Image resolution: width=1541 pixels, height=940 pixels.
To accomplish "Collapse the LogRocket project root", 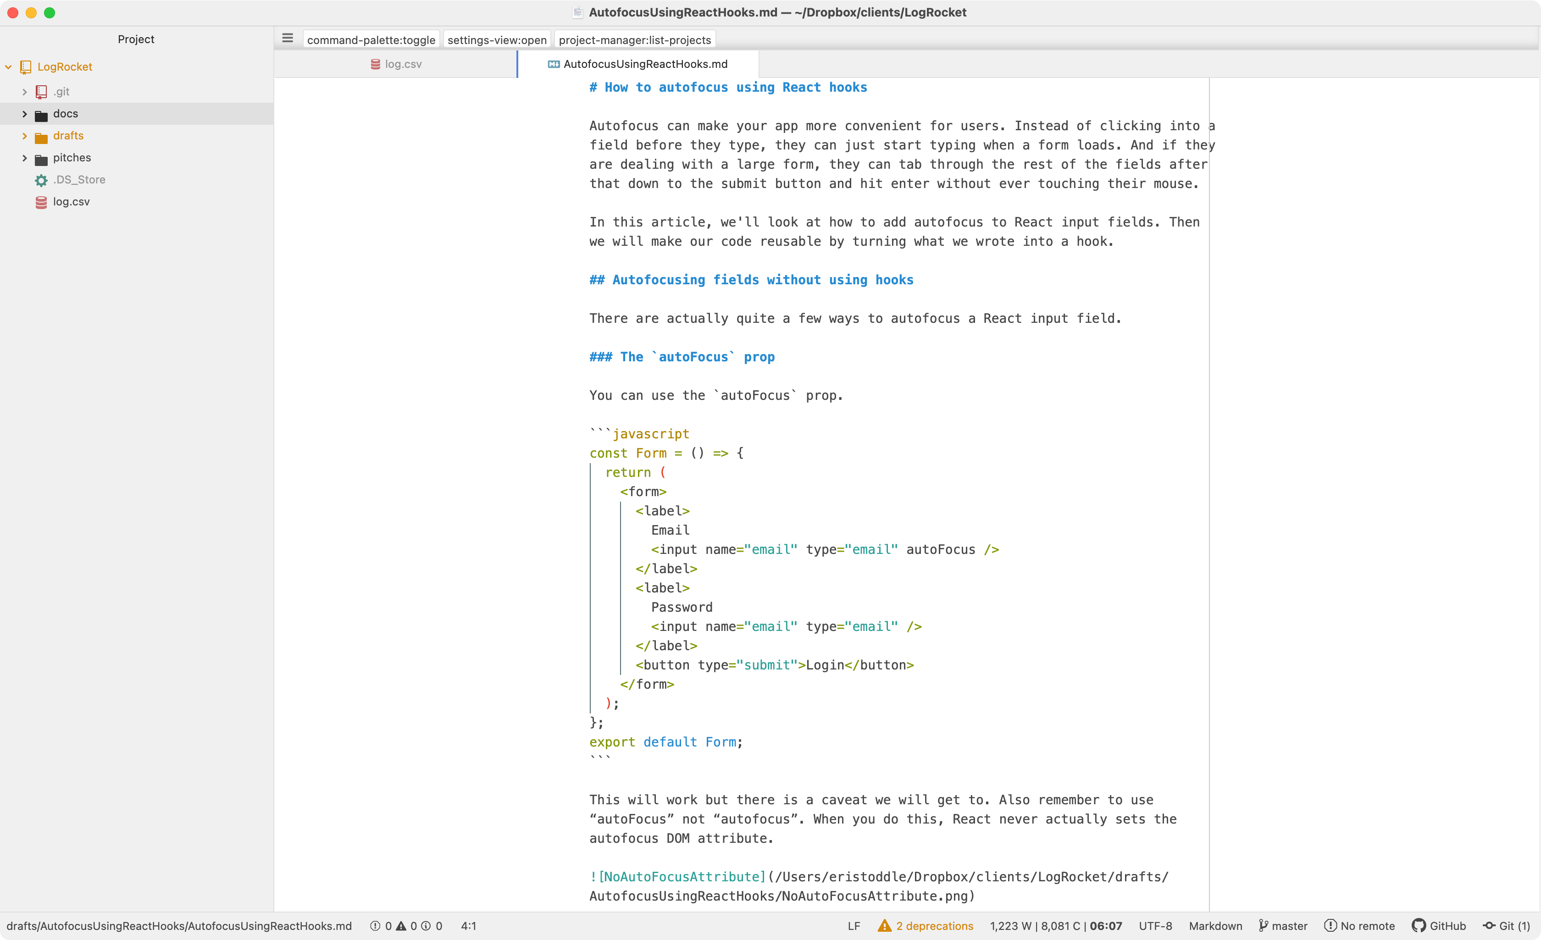I will point(9,67).
